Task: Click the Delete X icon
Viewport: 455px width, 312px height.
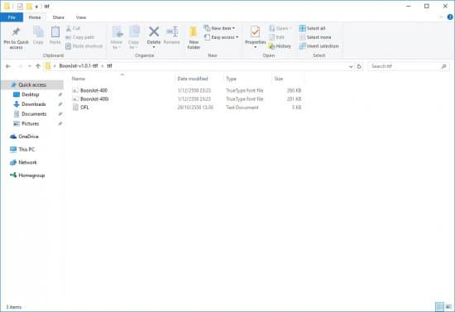Action: tap(154, 32)
